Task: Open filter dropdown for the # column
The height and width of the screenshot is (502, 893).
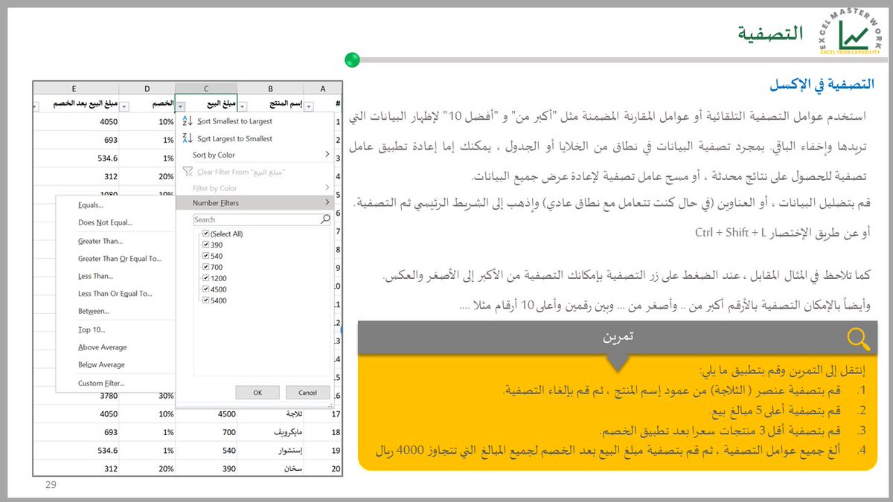Action: (308, 106)
